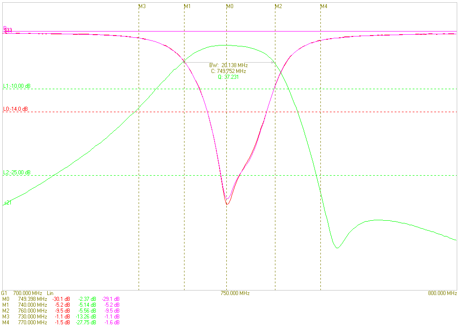Click the -2.37 dB value in M0 row
This screenshot has height=327, width=459.
(87, 299)
